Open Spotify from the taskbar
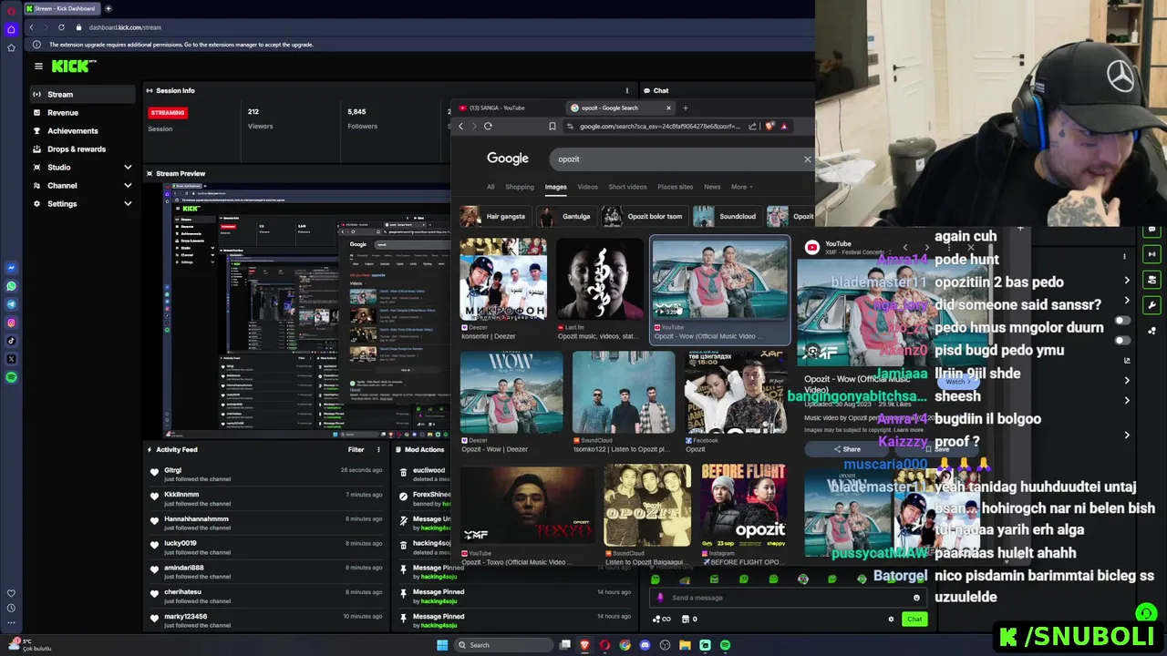The width and height of the screenshot is (1167, 656). coord(725,645)
